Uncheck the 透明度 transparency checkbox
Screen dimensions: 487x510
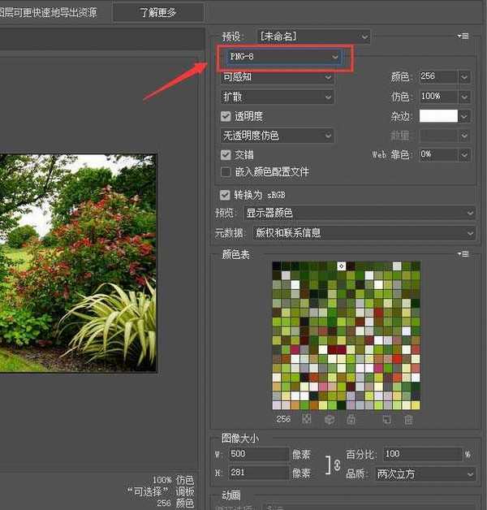click(226, 117)
